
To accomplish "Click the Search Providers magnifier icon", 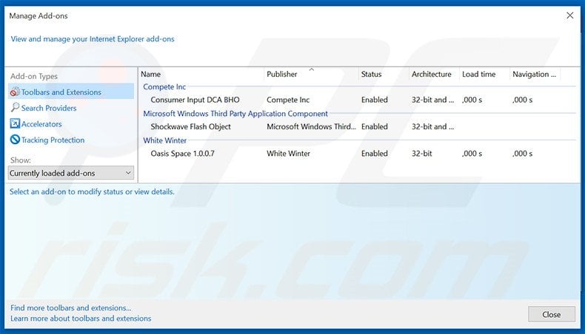I will pos(15,108).
